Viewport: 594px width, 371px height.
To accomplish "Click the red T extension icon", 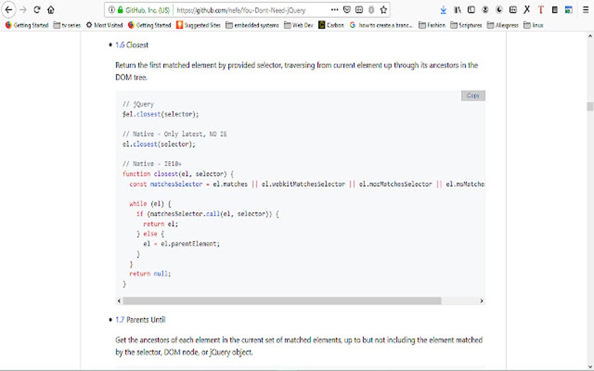I will 540,10.
